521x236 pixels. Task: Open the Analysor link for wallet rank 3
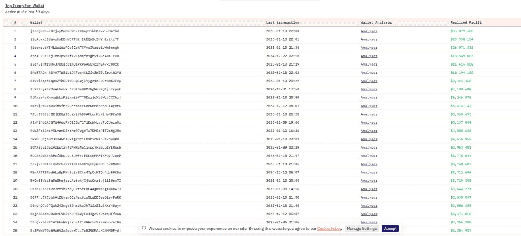tap(369, 48)
